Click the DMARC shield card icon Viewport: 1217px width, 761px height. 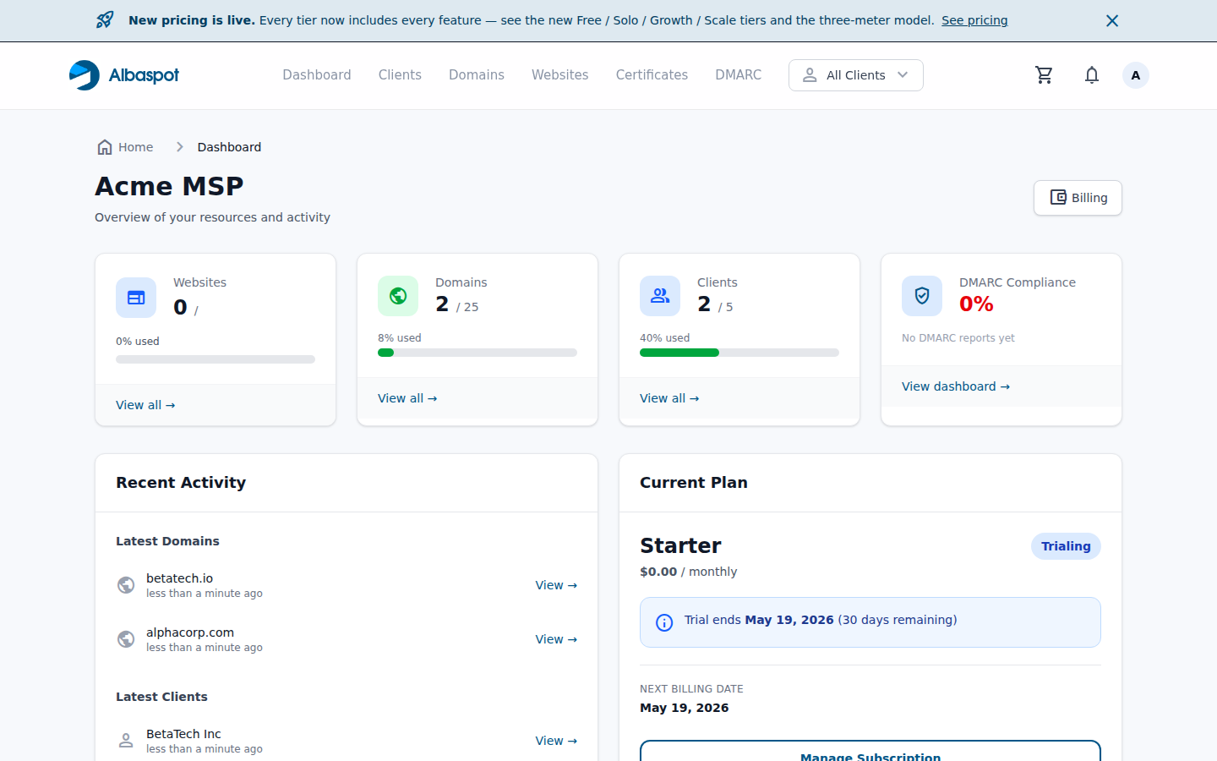[x=922, y=296]
